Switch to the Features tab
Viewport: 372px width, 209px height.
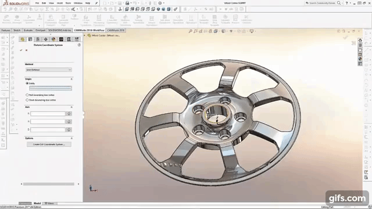click(6, 30)
